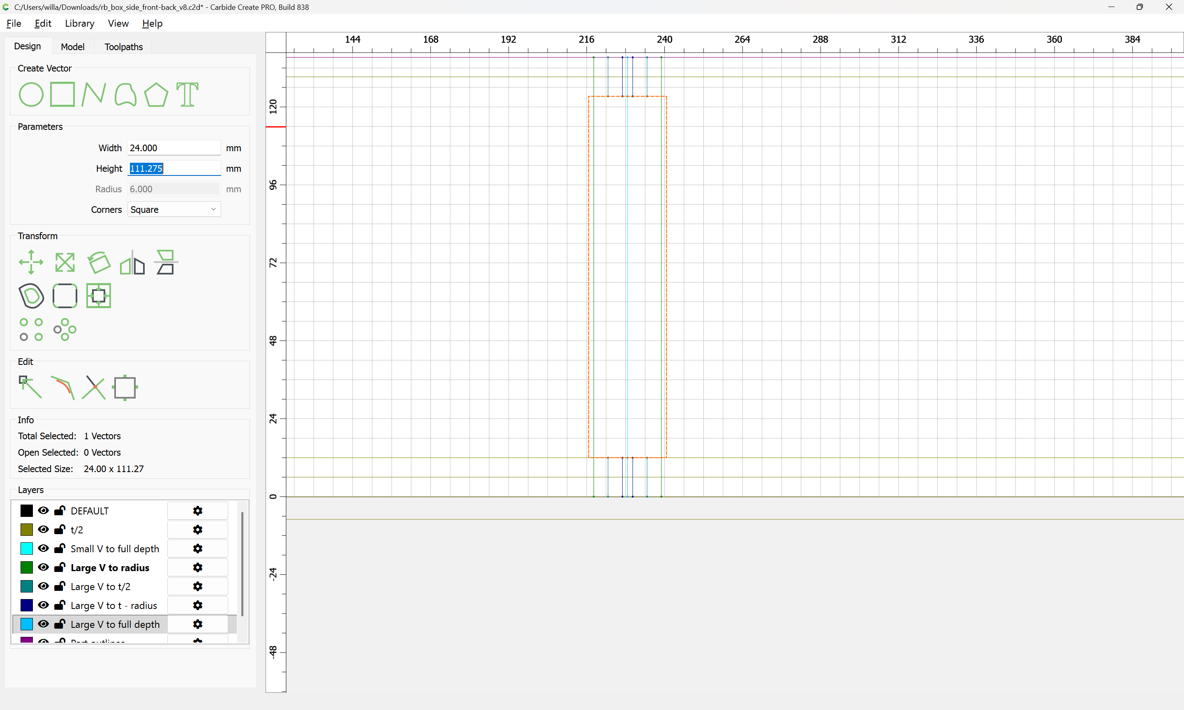Click the Large V to full depth color swatch
Screen dimensions: 1184x710
(27, 624)
